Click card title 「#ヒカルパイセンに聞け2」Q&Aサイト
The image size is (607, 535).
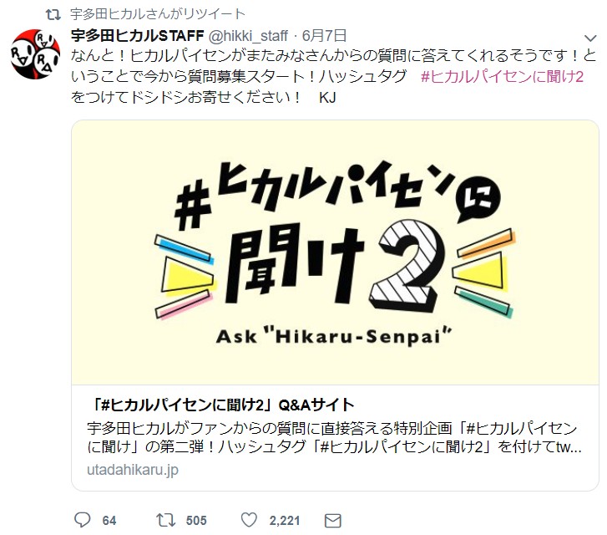[x=221, y=405]
